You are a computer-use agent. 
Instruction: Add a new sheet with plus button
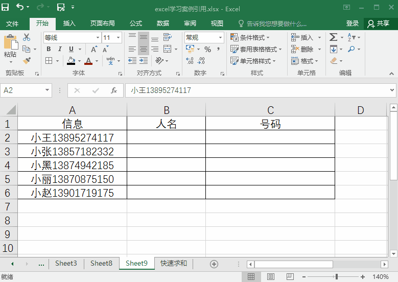(214, 264)
